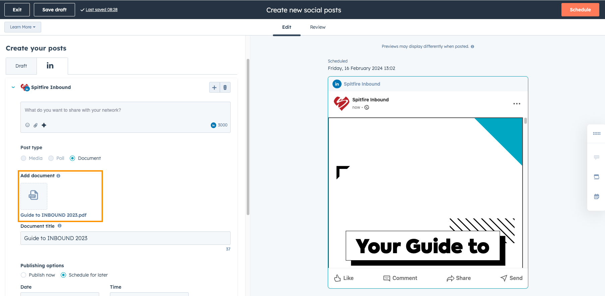605x296 pixels.
Task: Open the three-dot menu in post preview
Action: pyautogui.click(x=517, y=104)
